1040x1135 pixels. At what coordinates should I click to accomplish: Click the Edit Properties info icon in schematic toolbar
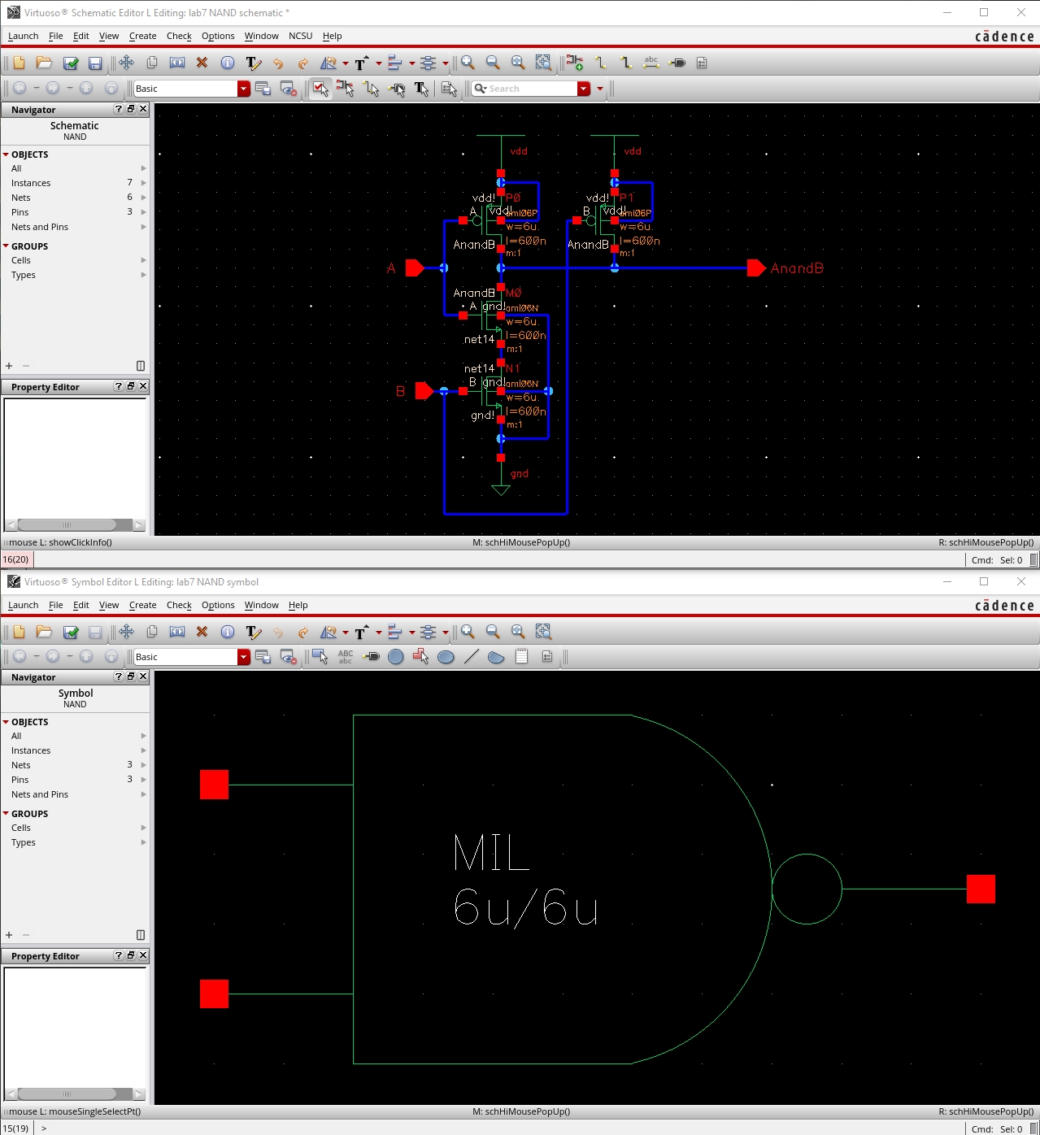click(228, 63)
